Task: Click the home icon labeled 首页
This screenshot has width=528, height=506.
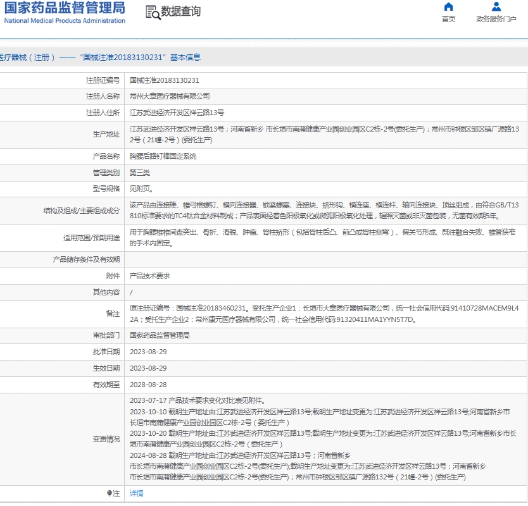Action: point(448,7)
